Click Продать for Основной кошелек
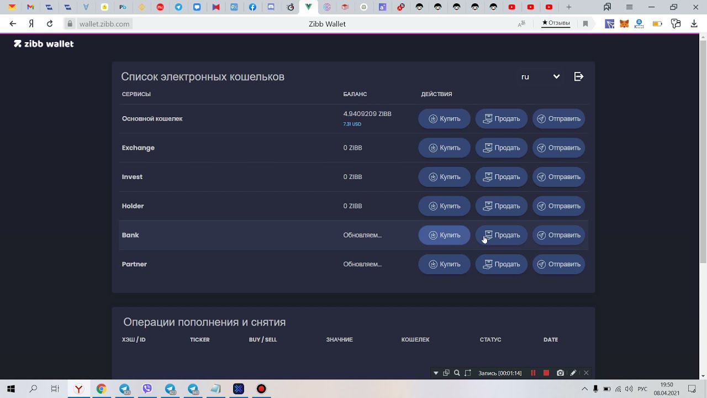Image resolution: width=707 pixels, height=398 pixels. 502,119
